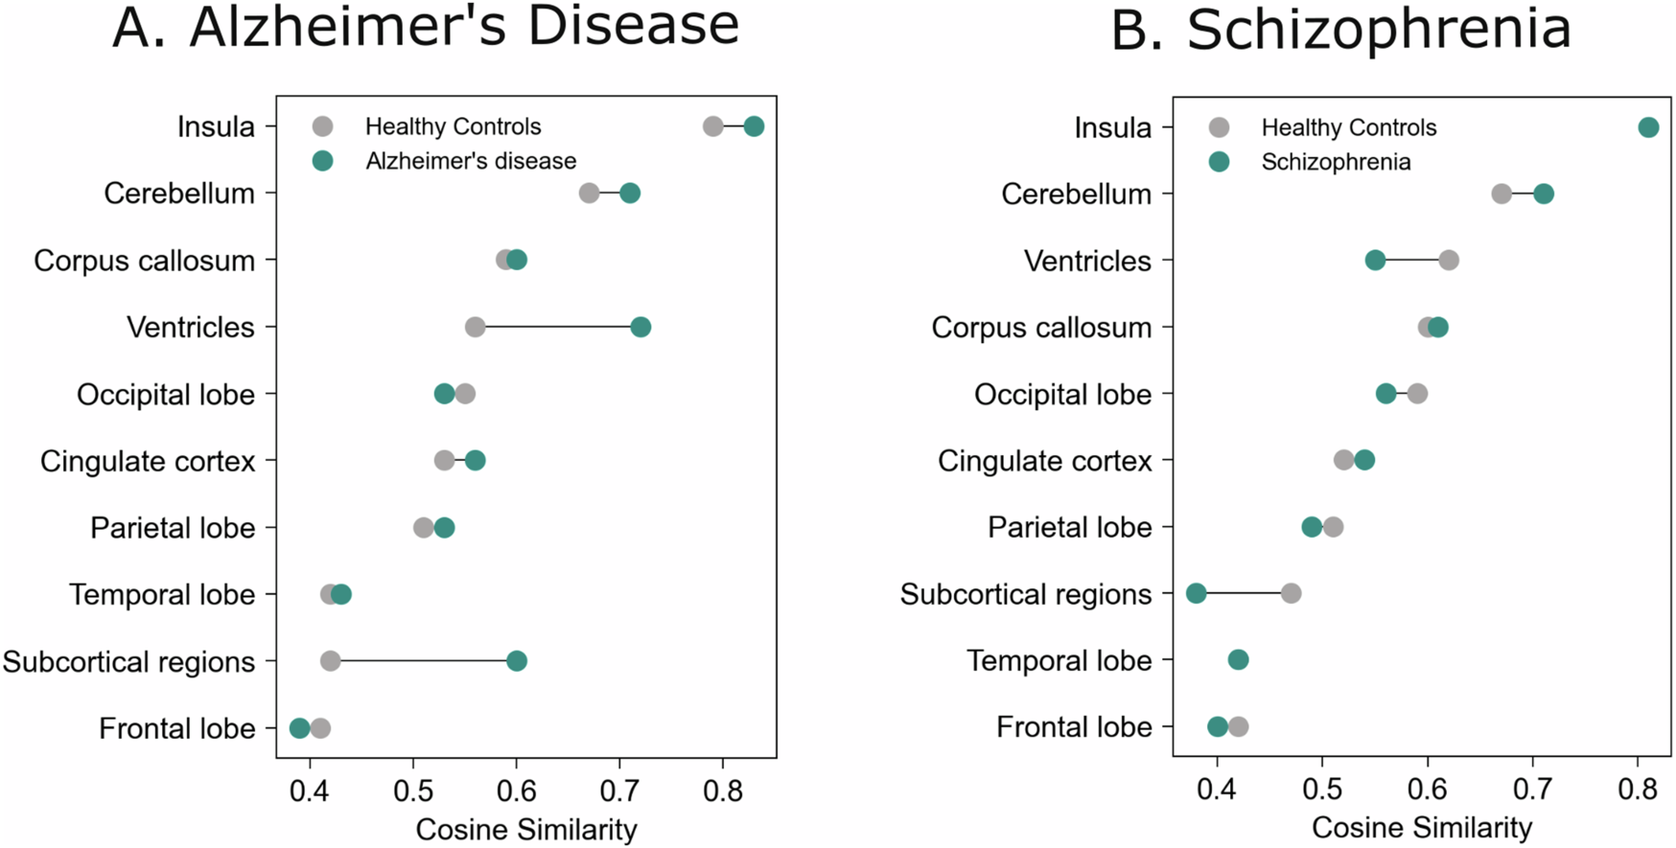Click green Insula dot in Schizophrenia chart
The width and height of the screenshot is (1676, 848).
(x=1648, y=127)
